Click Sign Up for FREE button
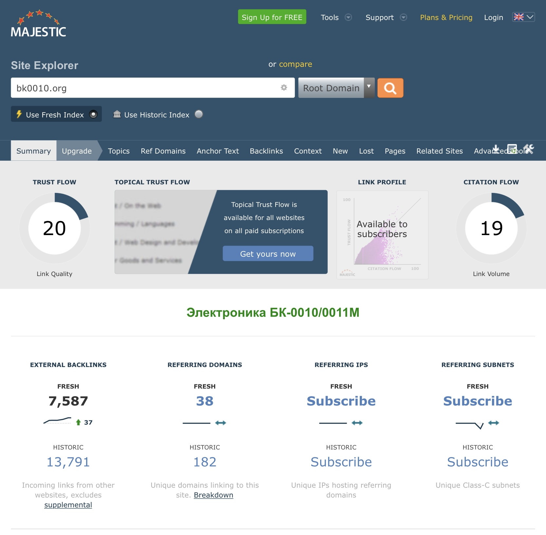 click(x=272, y=17)
